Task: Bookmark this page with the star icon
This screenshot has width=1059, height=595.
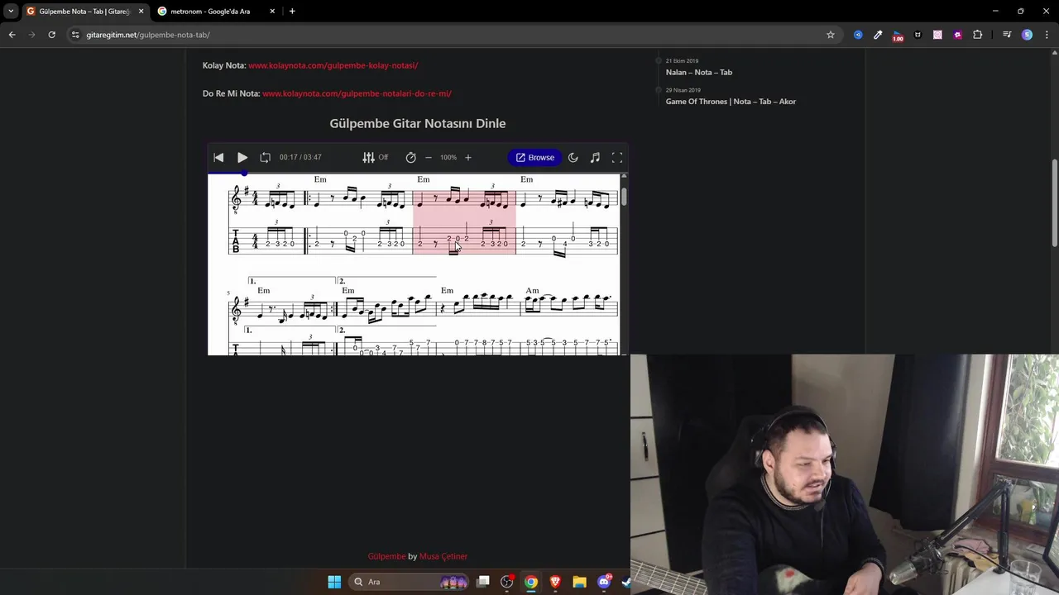Action: point(831,35)
